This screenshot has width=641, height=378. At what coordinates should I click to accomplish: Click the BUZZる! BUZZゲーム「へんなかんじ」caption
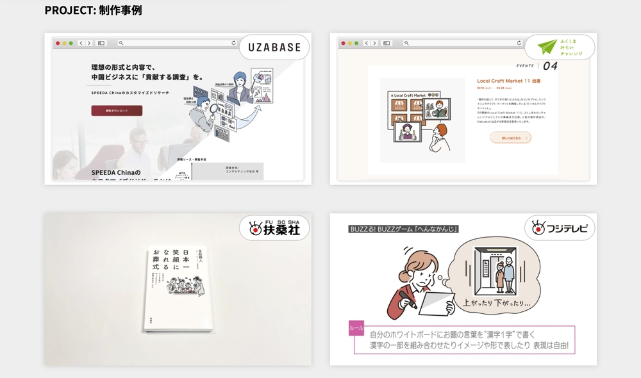(403, 229)
